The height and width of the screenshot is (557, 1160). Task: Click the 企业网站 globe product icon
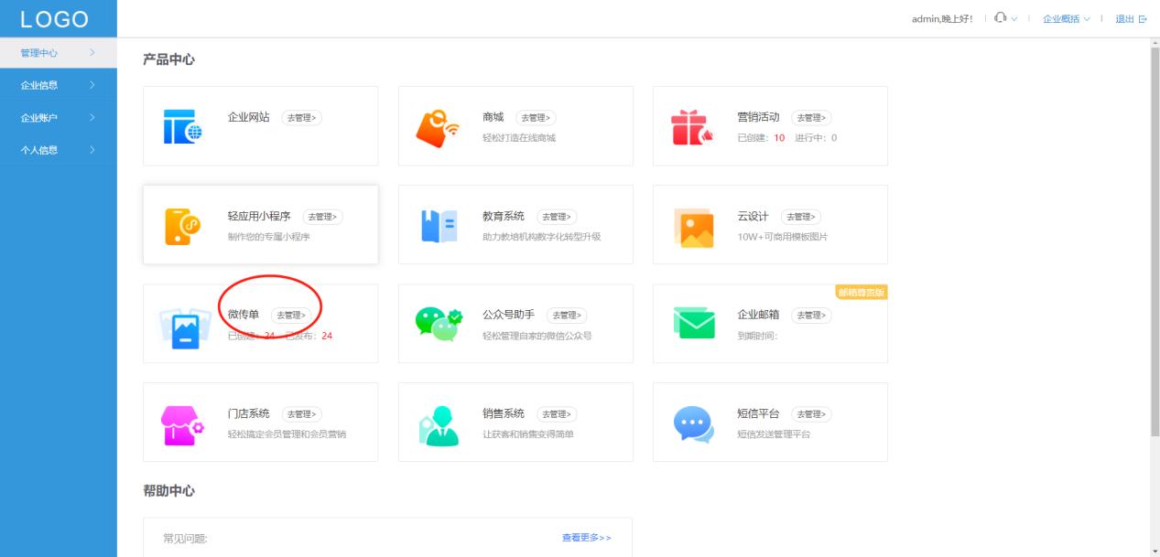click(182, 125)
